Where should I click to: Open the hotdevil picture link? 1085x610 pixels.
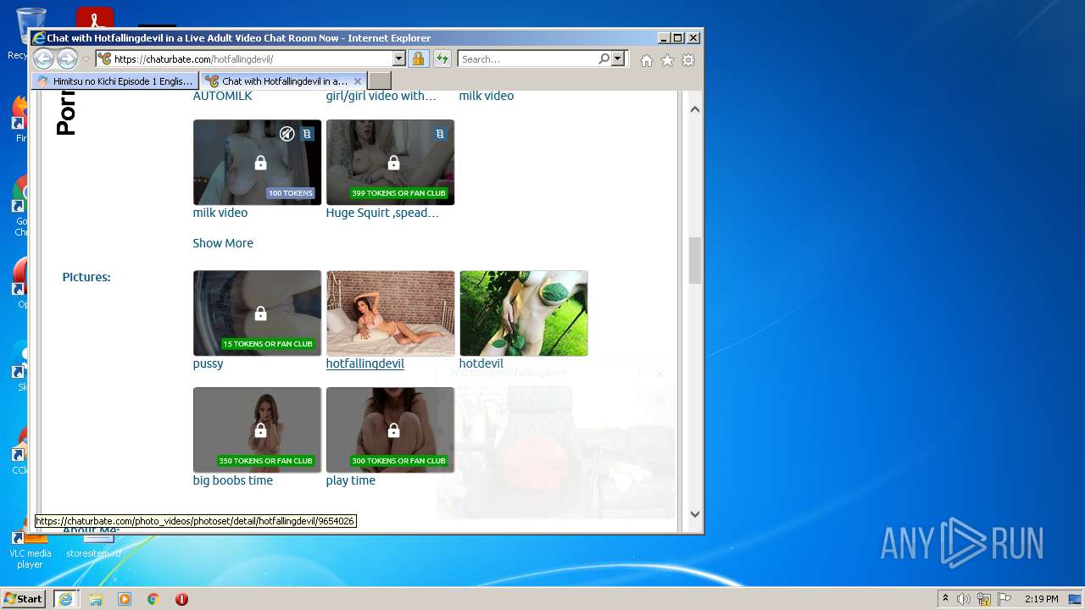point(481,363)
